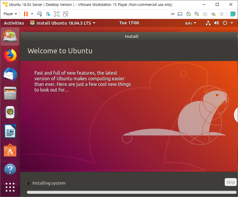Image resolution: width=238 pixels, height=197 pixels.
Task: Open the Files manager from the dock
Action: click(10, 93)
